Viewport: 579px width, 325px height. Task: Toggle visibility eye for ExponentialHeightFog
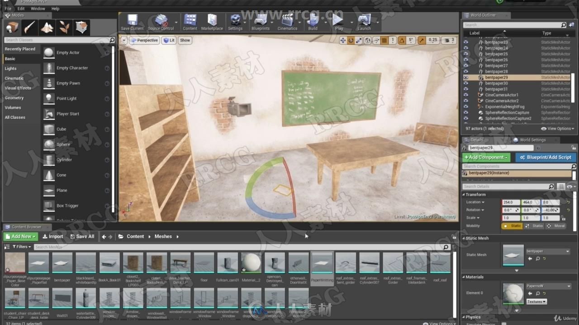(x=465, y=107)
